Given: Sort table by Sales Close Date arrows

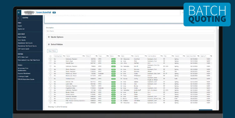Looking at the screenshot, I should (x=198, y=56).
